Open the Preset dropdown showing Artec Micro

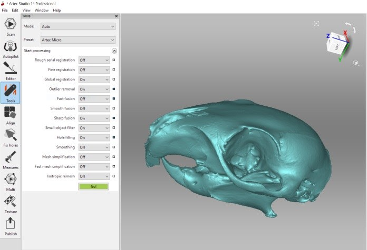pos(77,39)
